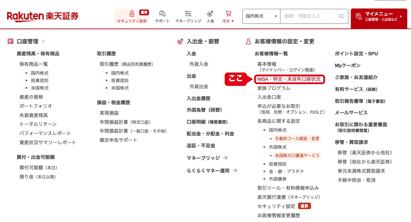Open 預り金(本日以降)

[x=37, y=177]
